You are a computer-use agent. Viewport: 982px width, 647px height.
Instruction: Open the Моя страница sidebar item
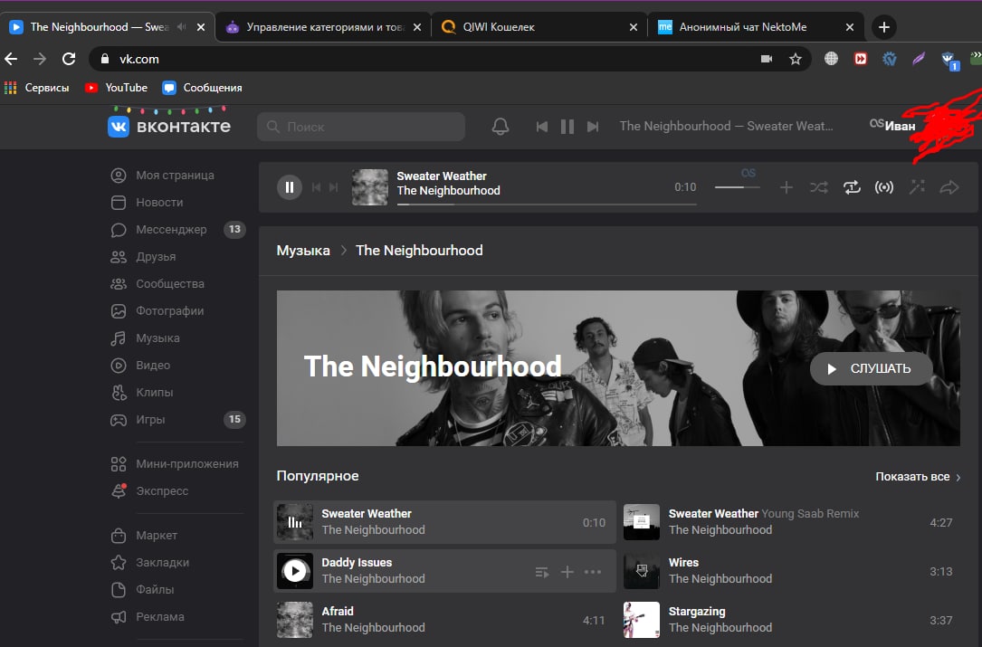163,176
